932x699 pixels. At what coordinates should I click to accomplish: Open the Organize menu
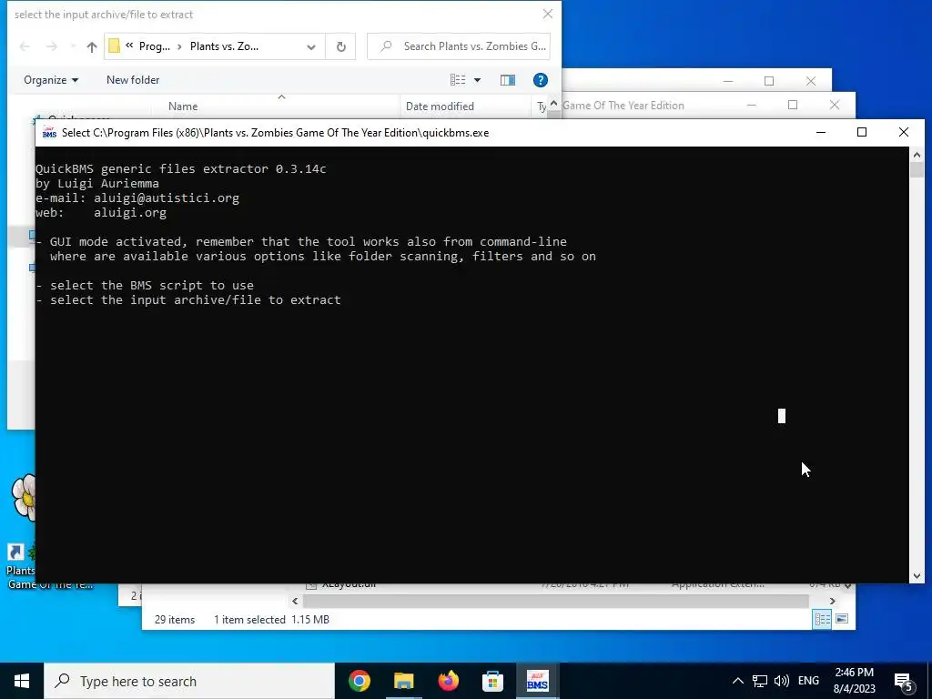pos(51,80)
